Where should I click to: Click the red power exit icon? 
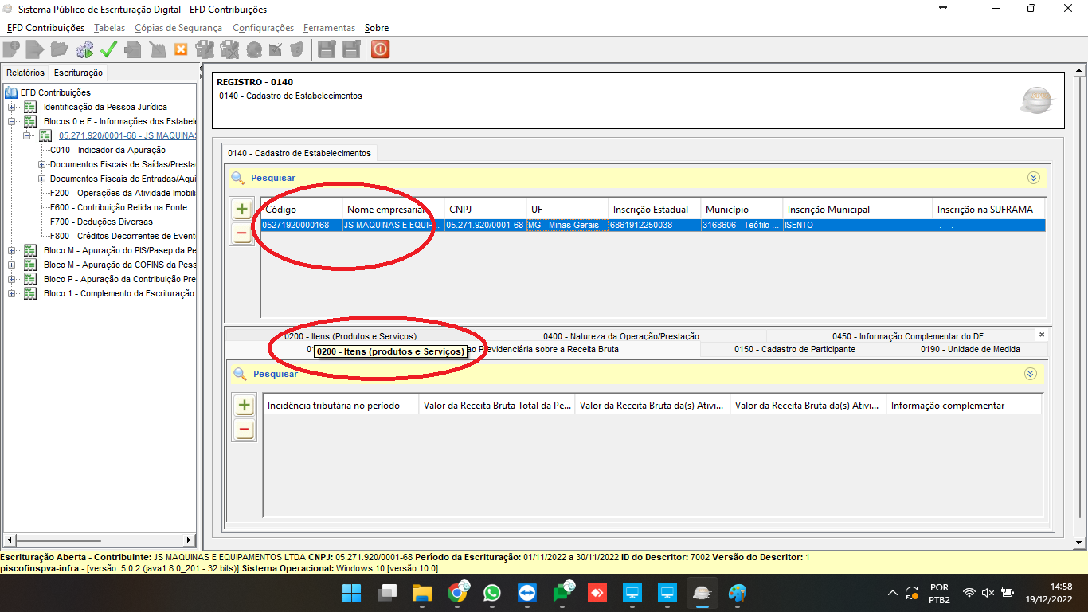[x=380, y=49]
